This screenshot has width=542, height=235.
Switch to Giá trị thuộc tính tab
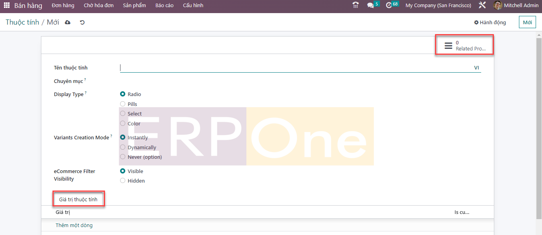click(x=78, y=199)
